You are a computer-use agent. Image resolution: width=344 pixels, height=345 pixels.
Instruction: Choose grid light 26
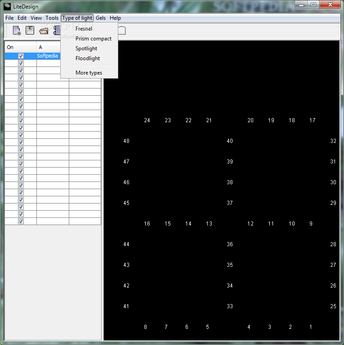tap(333, 286)
